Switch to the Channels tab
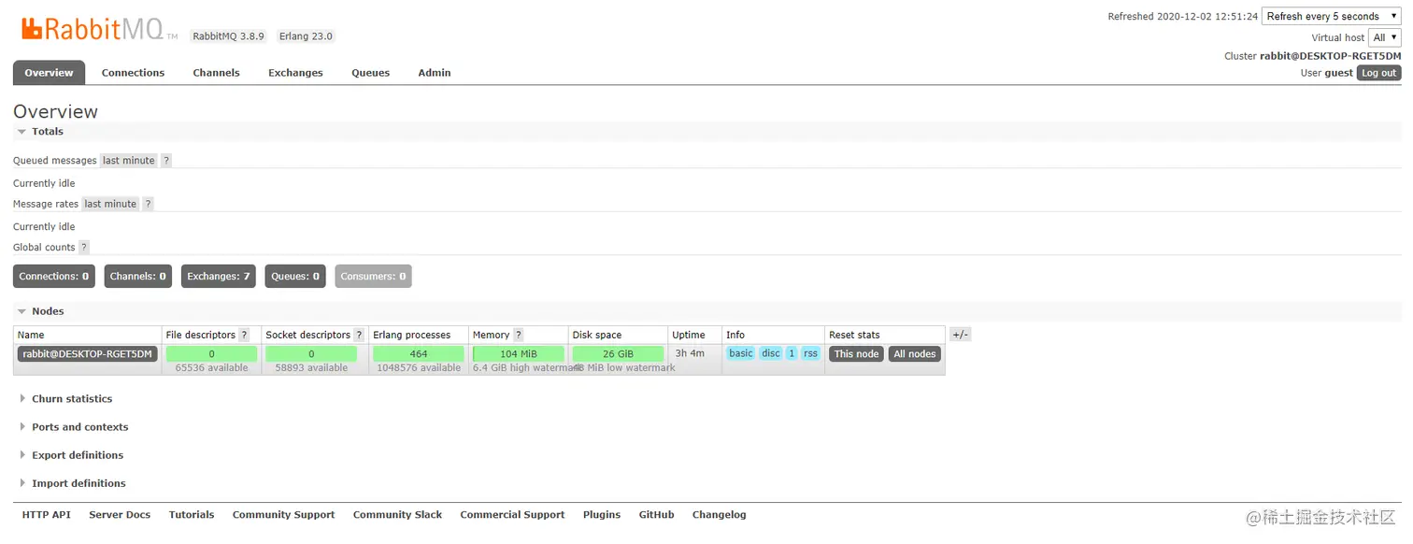 click(216, 73)
